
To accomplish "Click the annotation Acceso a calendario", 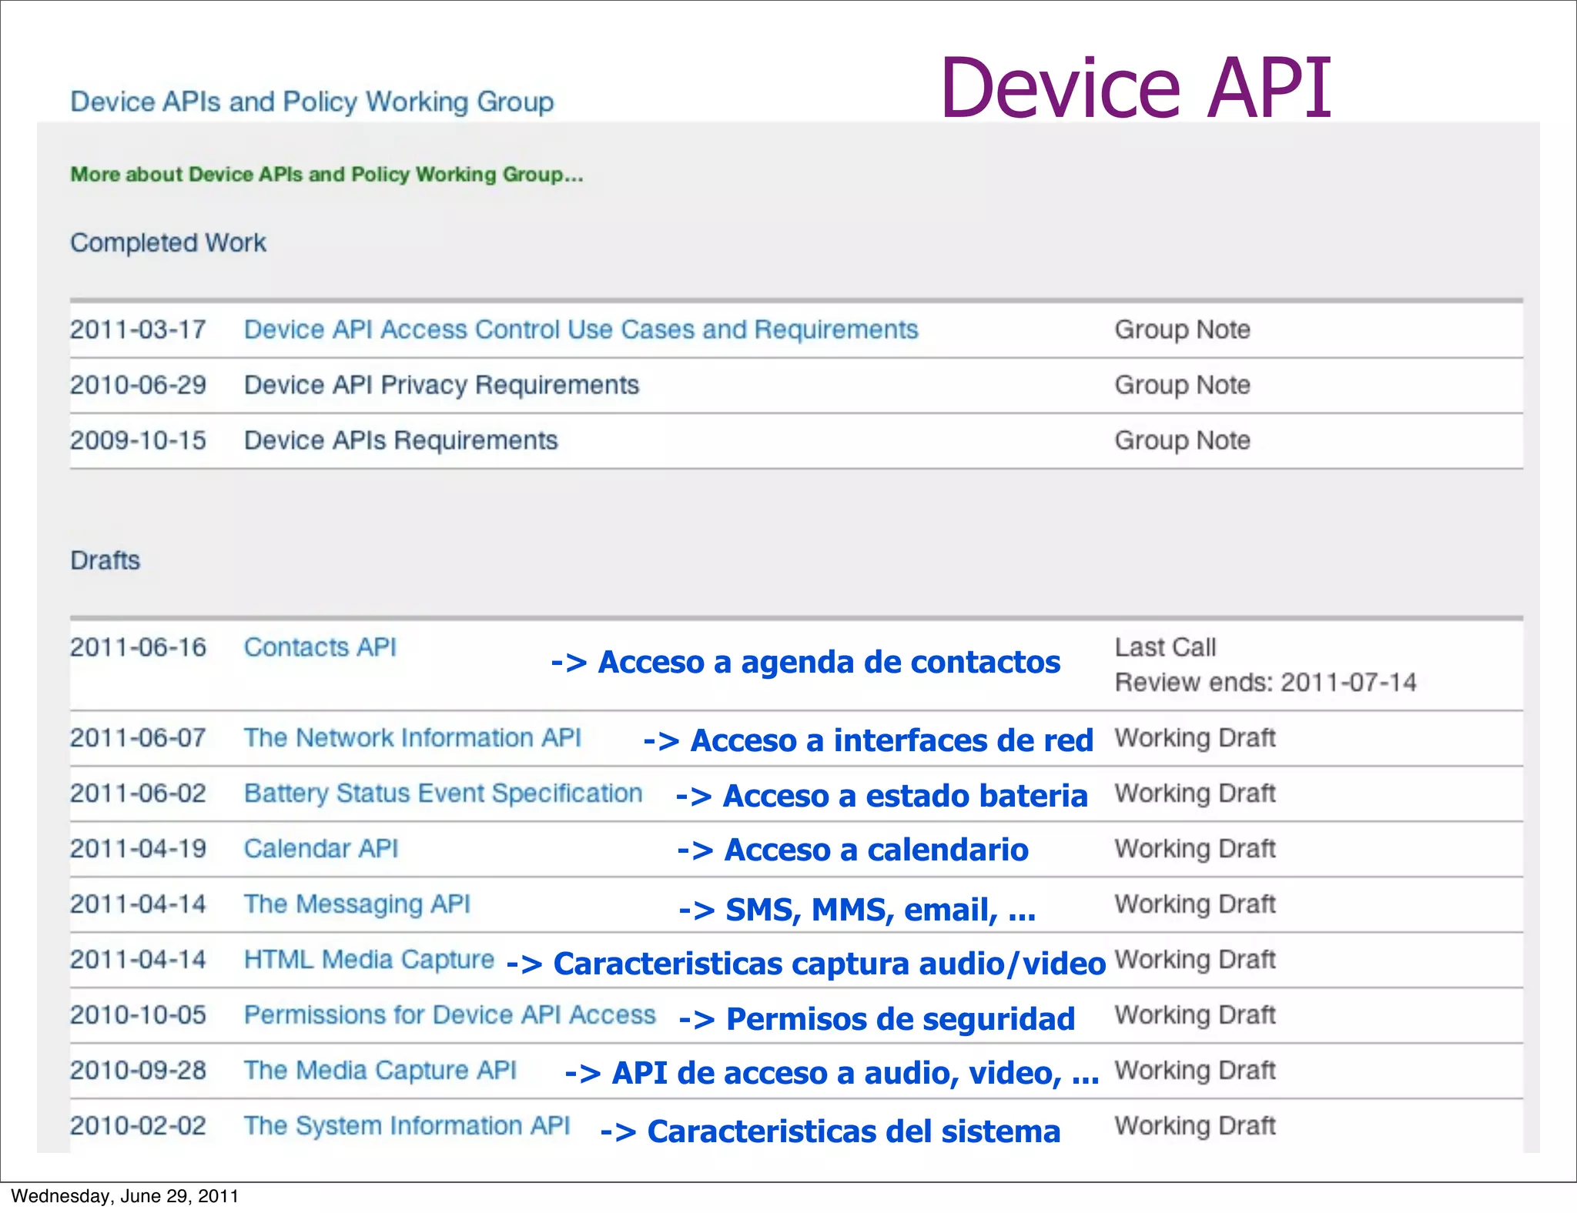I will pos(853,850).
